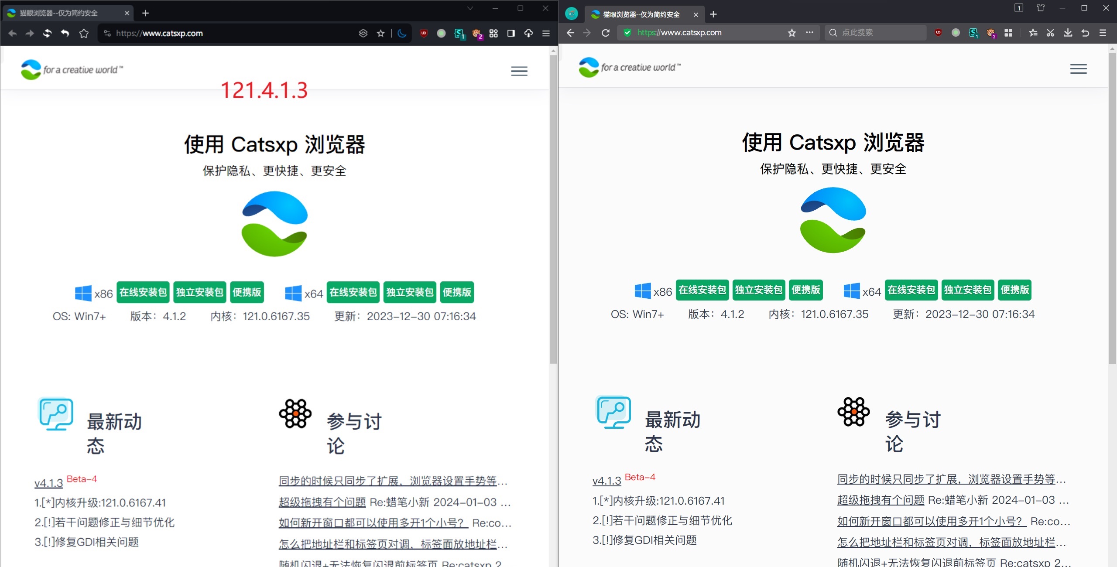Open extensions grid icon in left window
The image size is (1117, 567).
coord(493,33)
